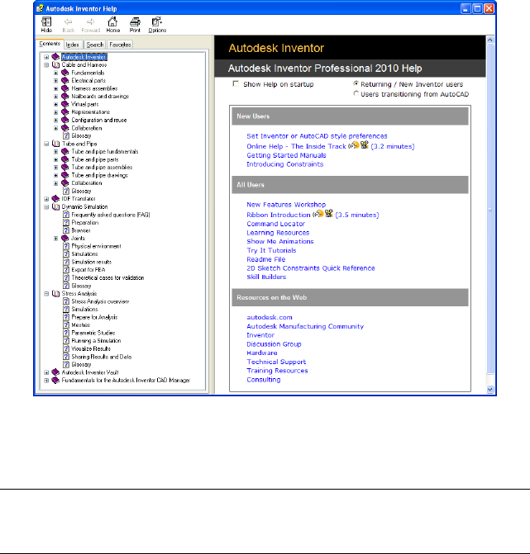Open the 2D Sketch Constraints Quick Reference link
This screenshot has width=530, height=554.
[311, 268]
